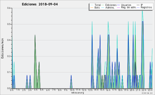The image size is (155, 95).
Task: Click the Bots orange legend line
Action: tap(92, 7)
